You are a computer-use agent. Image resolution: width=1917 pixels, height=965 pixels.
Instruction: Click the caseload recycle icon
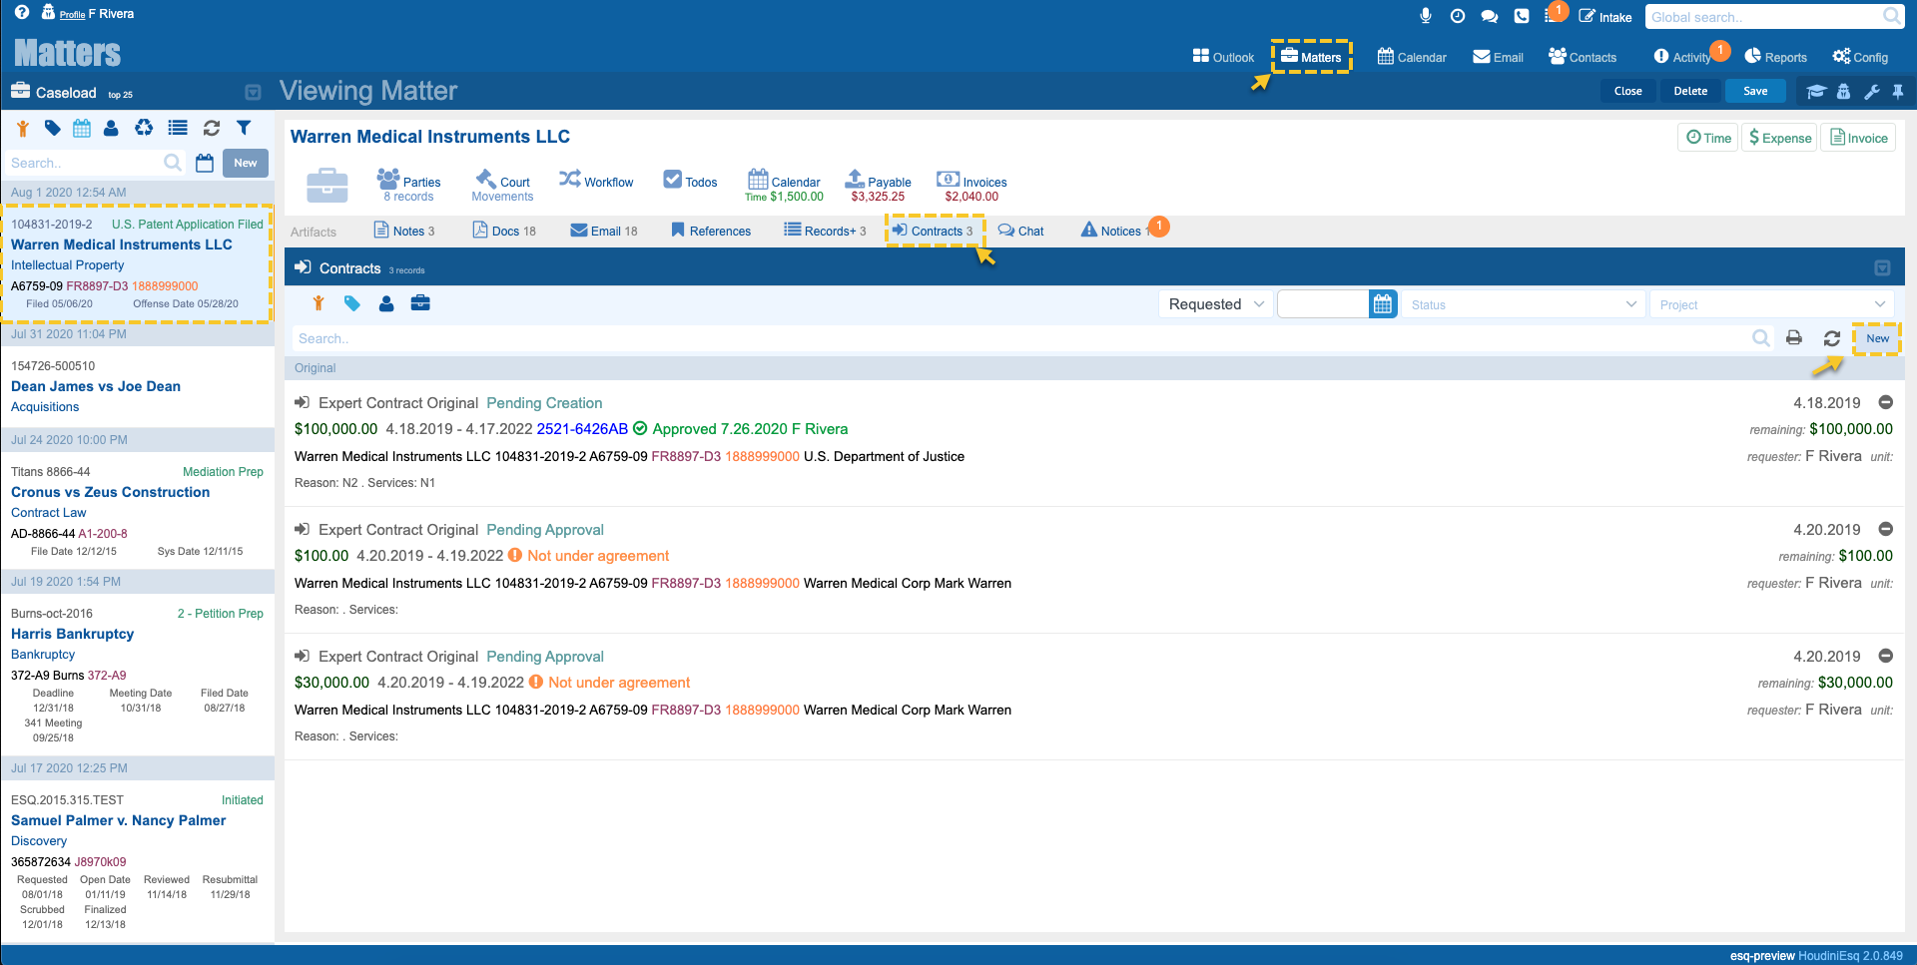[x=144, y=128]
